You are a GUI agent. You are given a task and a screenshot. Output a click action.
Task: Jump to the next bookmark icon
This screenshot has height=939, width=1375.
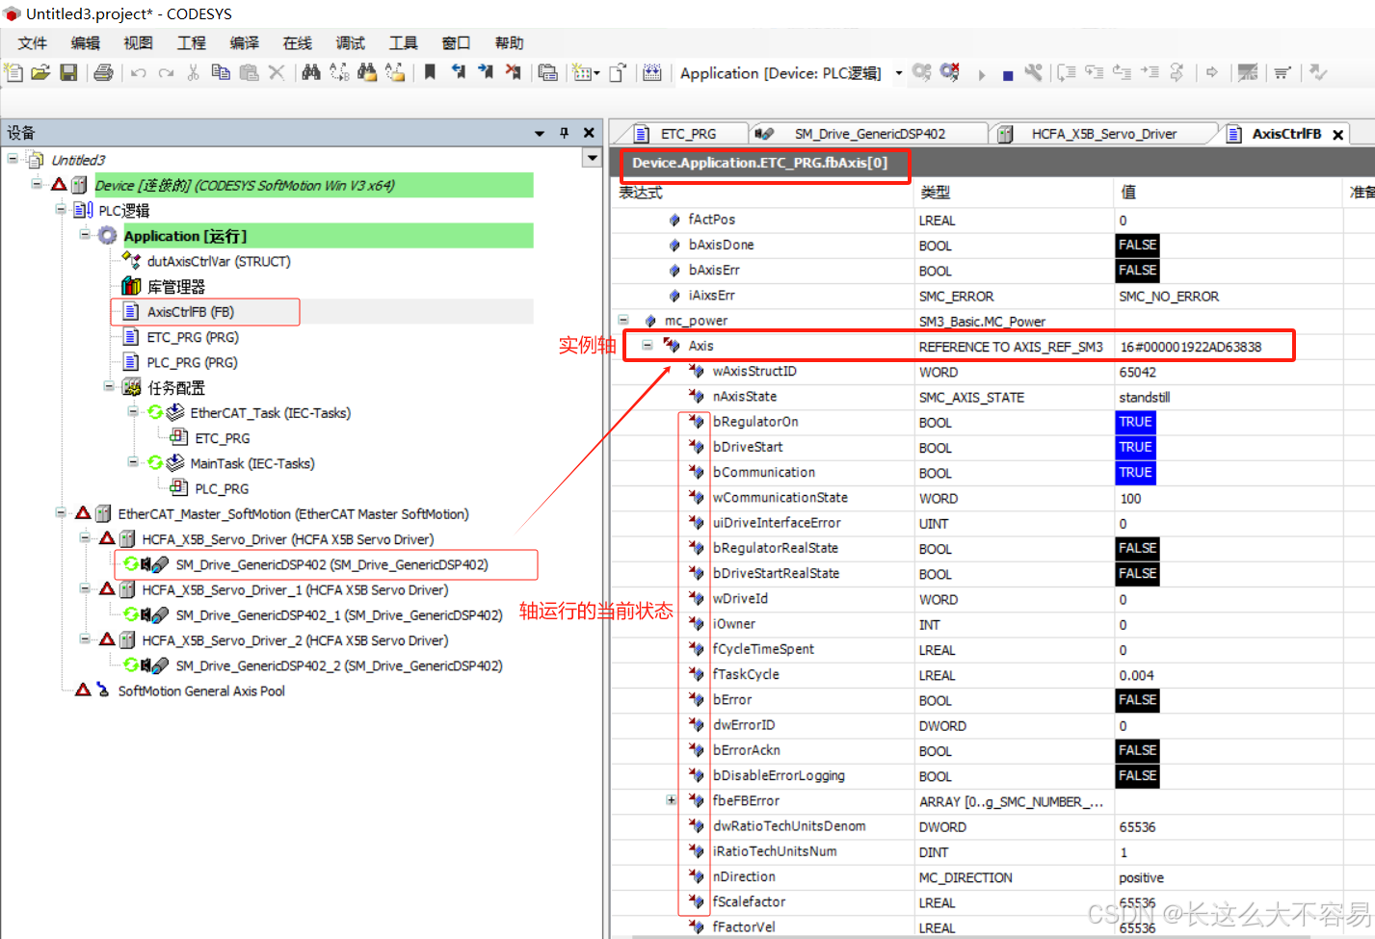485,72
